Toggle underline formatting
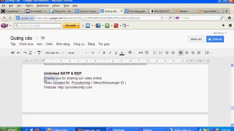This screenshot has width=234, height=131. (116, 53)
